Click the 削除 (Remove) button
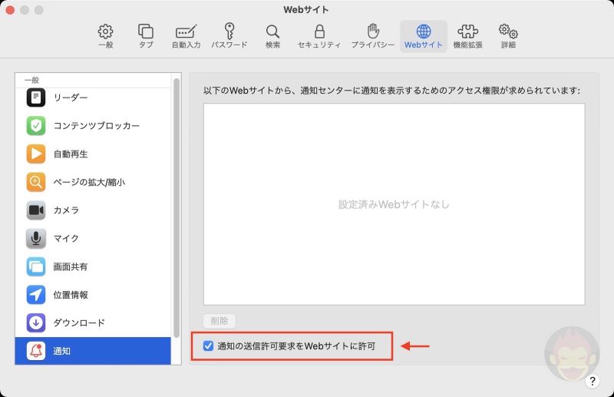Viewport: 614px width, 397px height. tap(220, 321)
